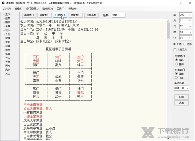Open the 日 dropdown showing 12
The image size is (195, 141).
(186, 26)
